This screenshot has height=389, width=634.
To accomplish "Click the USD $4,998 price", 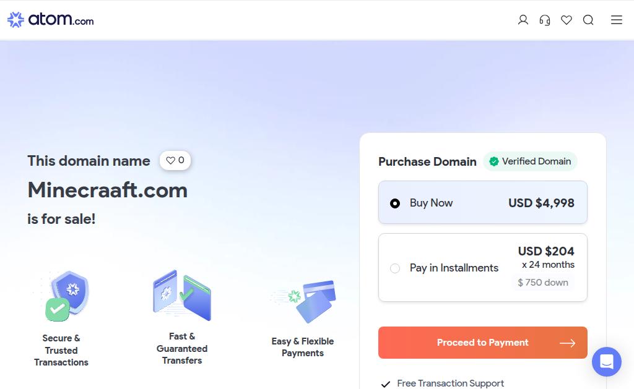I will pos(541,203).
